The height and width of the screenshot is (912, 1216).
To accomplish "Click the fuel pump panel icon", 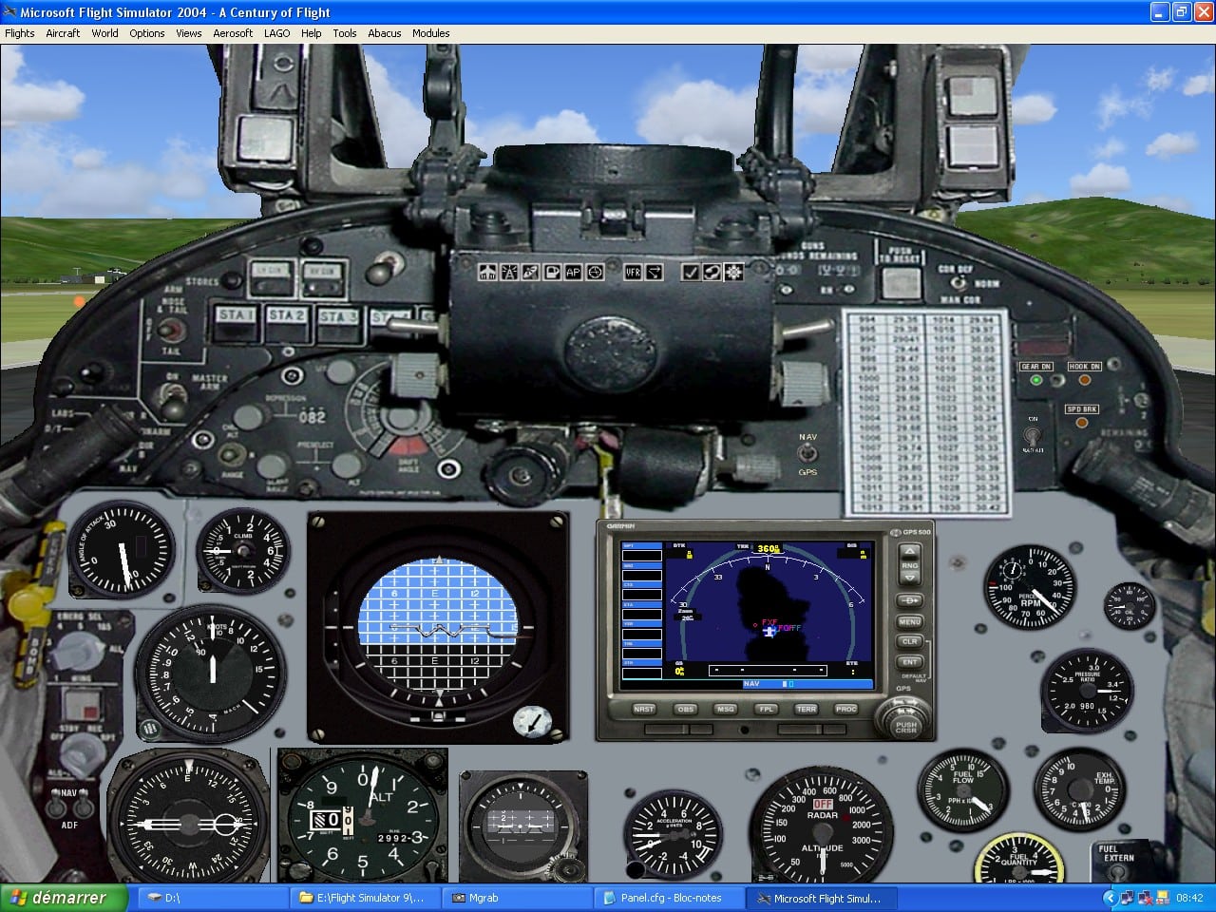I will [552, 273].
